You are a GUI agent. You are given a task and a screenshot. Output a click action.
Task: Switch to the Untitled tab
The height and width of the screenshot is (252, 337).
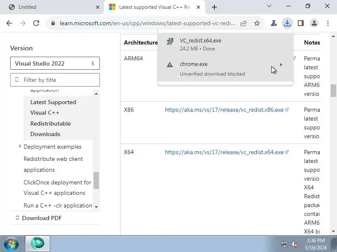52,7
